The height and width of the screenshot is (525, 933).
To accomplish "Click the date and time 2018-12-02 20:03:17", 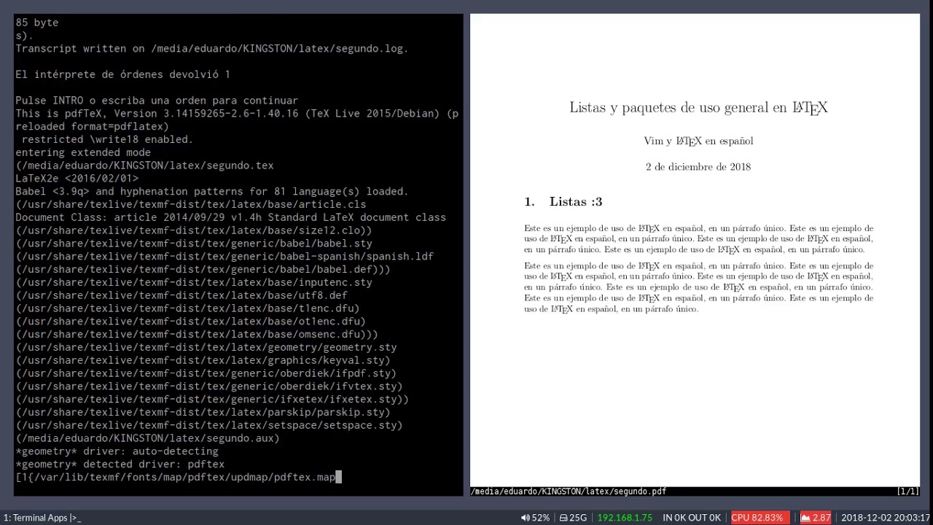I will 886,518.
